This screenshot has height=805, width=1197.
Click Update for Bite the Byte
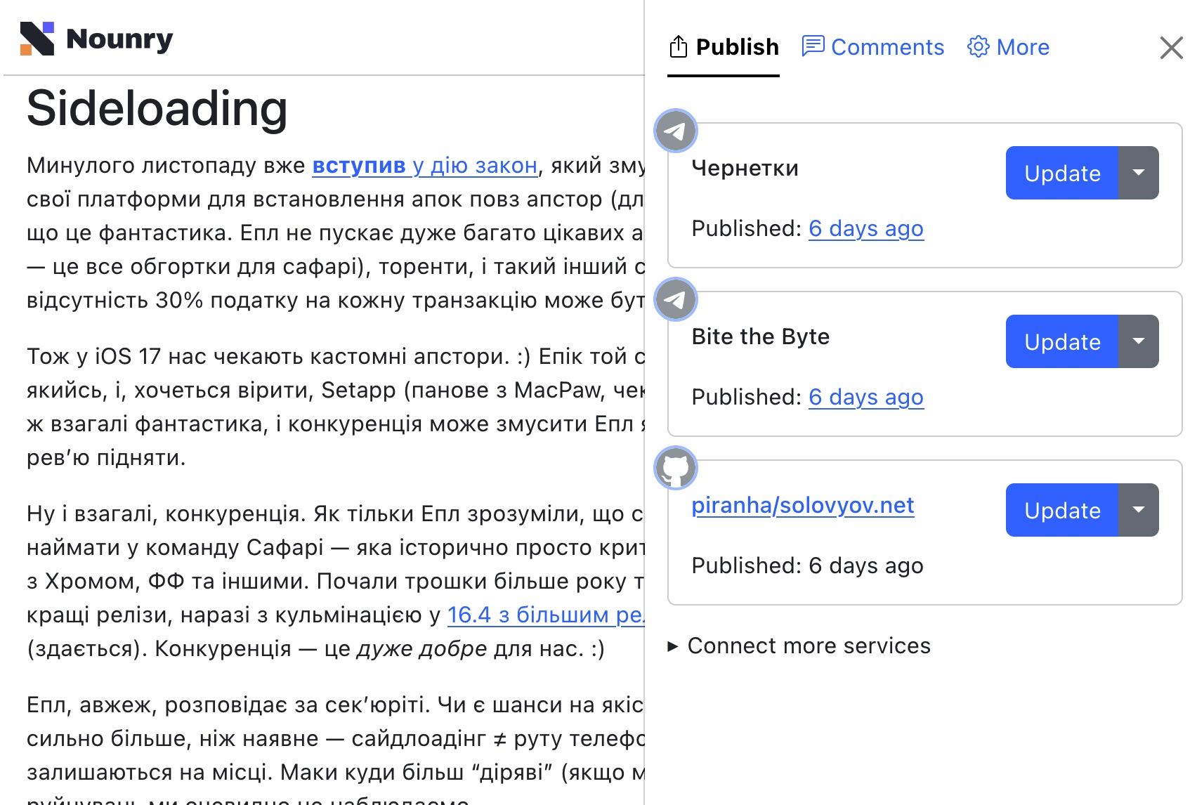click(1061, 341)
